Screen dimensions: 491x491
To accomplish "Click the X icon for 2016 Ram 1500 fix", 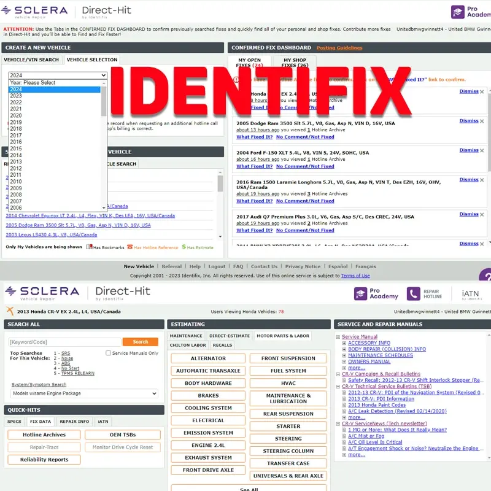I will pyautogui.click(x=482, y=180).
